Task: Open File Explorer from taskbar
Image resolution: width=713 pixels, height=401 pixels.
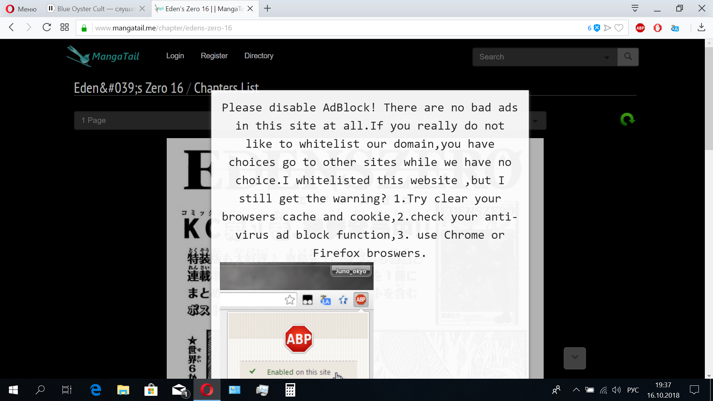Action: pos(123,390)
